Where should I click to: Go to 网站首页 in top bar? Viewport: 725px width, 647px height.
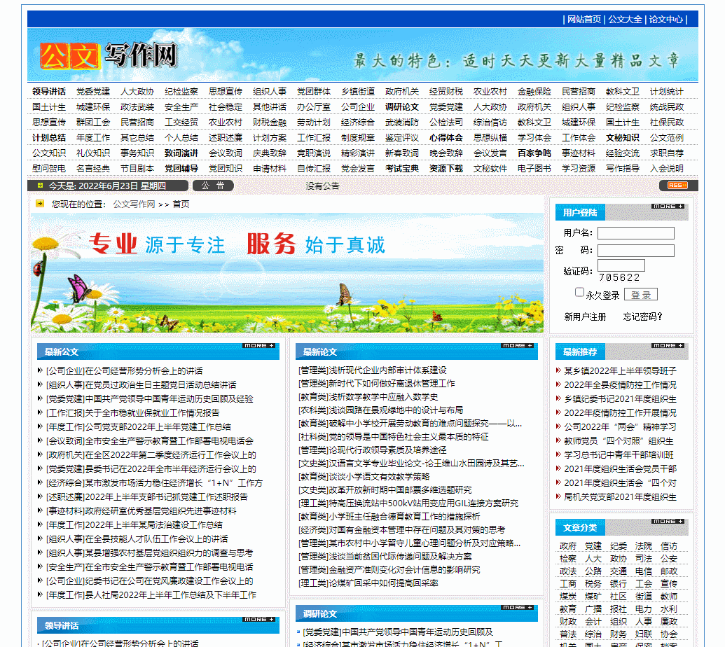click(584, 20)
